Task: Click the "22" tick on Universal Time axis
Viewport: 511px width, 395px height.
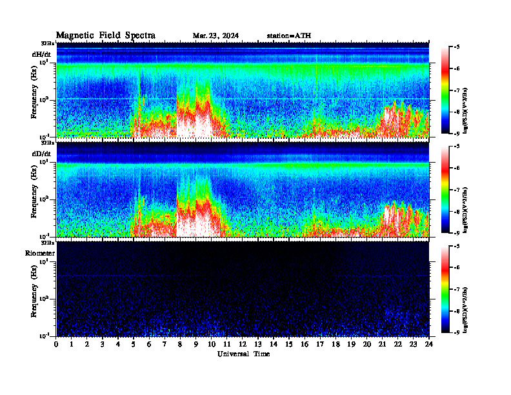Action: pyautogui.click(x=397, y=344)
